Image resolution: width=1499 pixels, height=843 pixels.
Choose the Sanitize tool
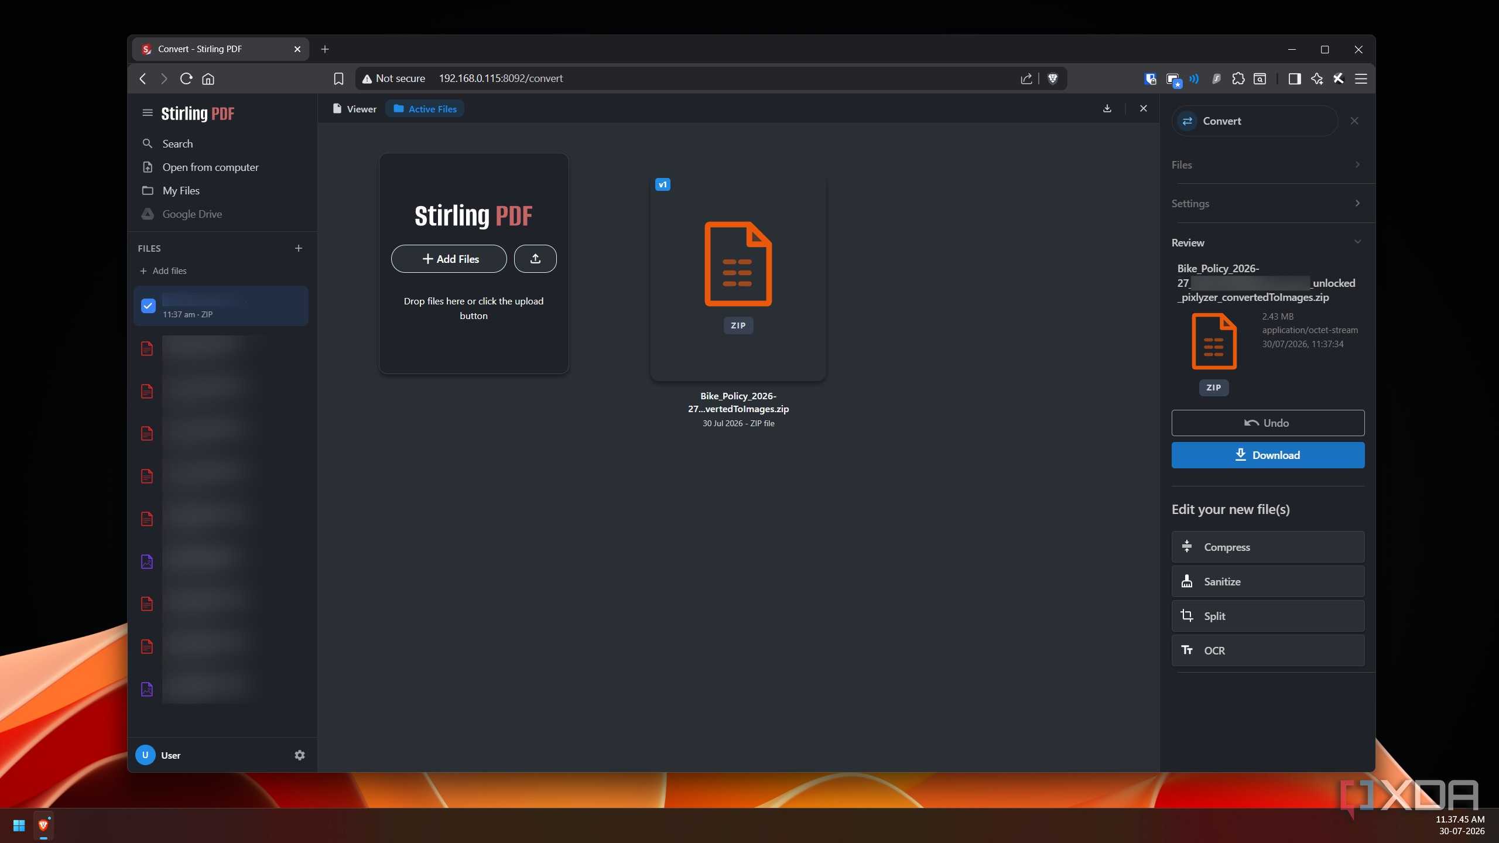[x=1268, y=581]
